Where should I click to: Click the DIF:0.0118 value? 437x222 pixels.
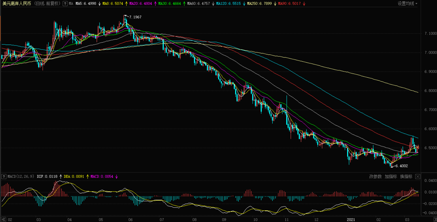pos(47,177)
